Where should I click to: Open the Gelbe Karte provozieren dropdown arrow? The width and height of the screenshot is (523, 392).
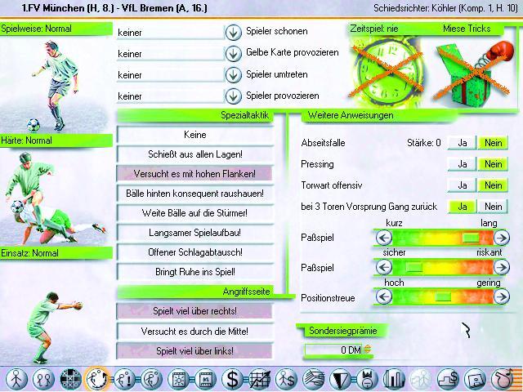[233, 54]
